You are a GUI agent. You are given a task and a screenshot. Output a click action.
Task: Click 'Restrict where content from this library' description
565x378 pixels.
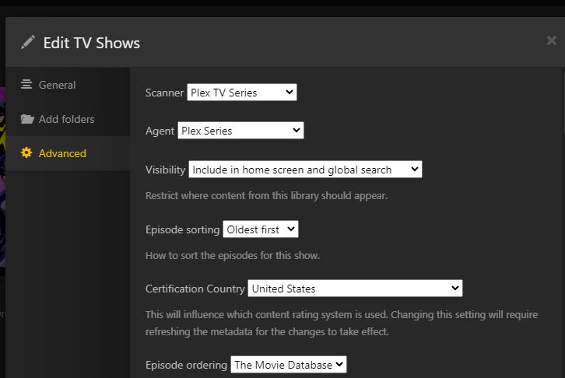point(266,195)
